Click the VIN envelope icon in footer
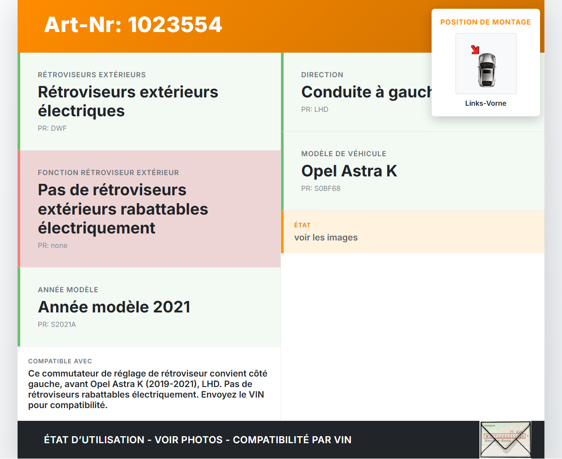562x459 pixels. pos(505,439)
